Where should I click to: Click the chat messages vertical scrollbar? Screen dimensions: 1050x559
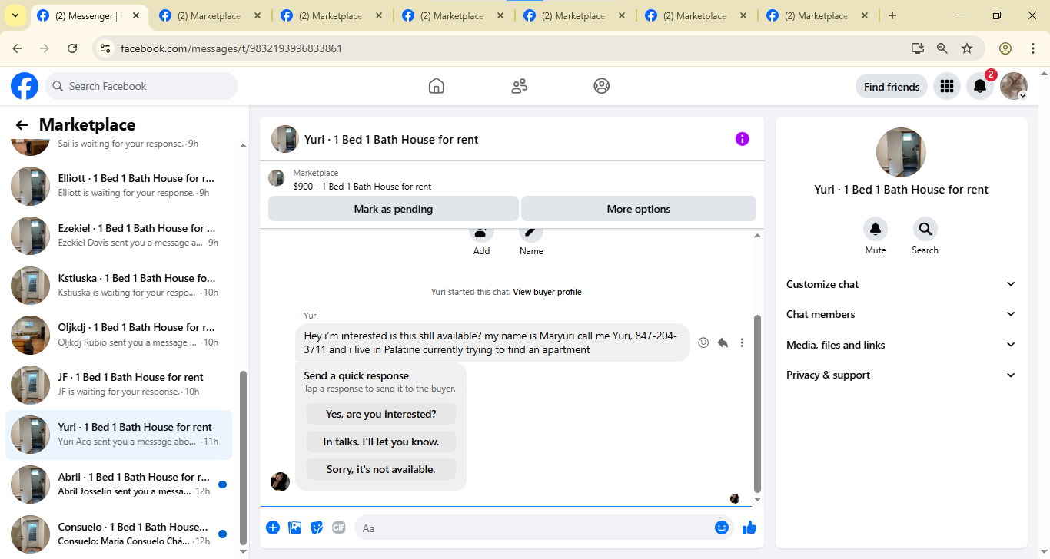point(757,403)
